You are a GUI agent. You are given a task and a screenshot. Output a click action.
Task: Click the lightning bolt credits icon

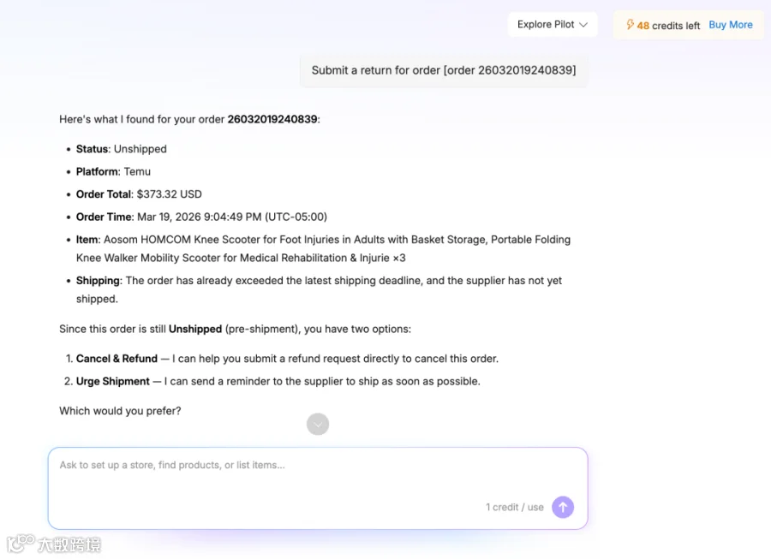point(630,25)
